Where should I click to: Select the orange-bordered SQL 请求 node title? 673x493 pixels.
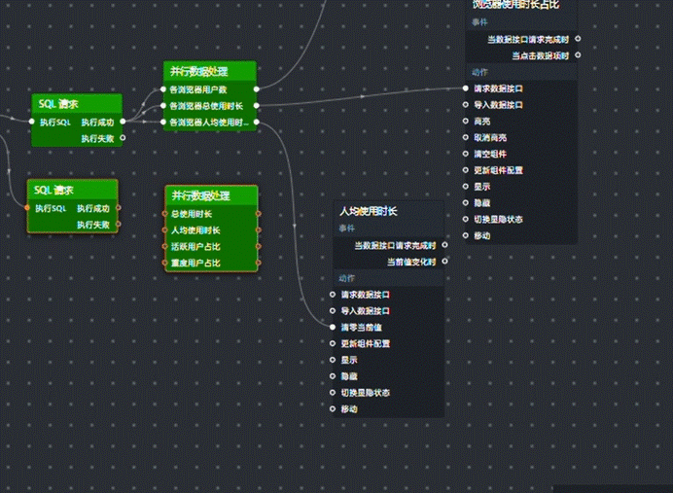click(x=54, y=190)
